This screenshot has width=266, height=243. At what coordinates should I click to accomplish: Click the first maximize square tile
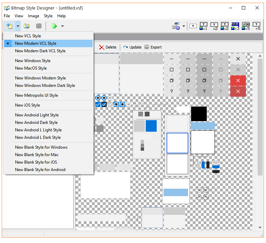pos(172,70)
